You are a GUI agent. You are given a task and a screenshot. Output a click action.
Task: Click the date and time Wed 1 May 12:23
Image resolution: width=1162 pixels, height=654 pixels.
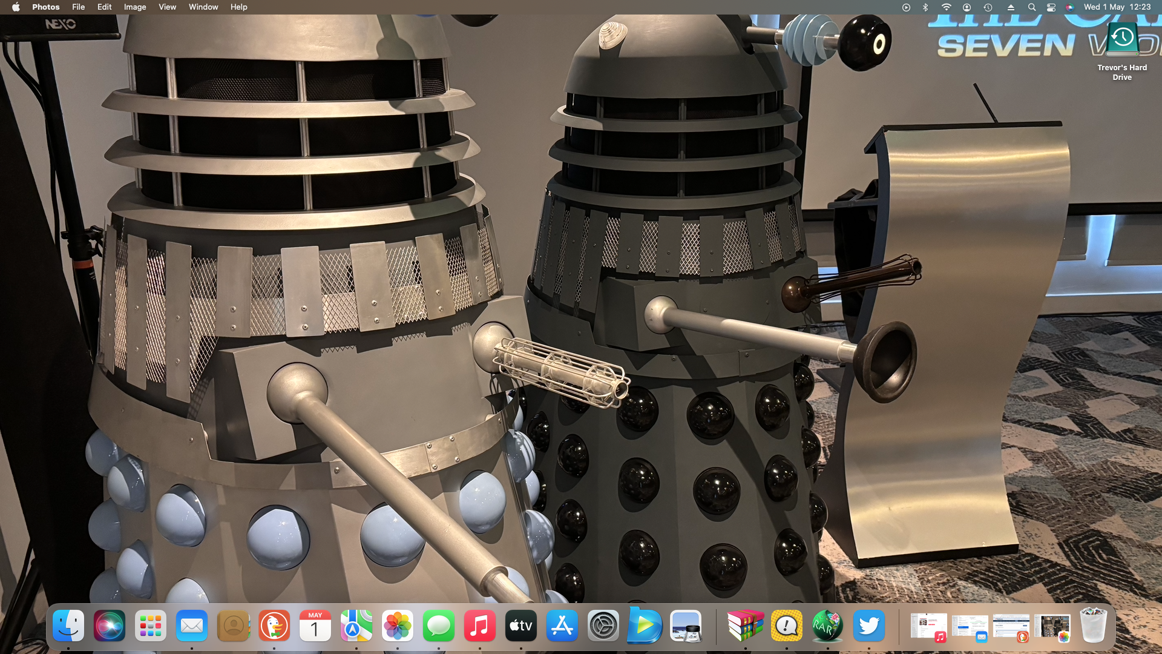coord(1117,7)
